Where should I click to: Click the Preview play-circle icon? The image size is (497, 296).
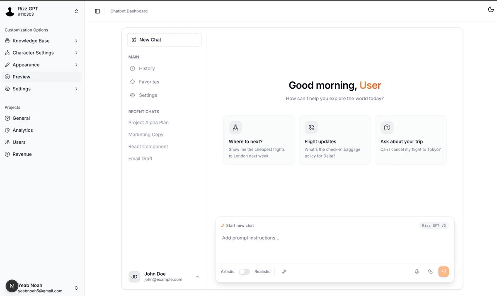coord(7,77)
